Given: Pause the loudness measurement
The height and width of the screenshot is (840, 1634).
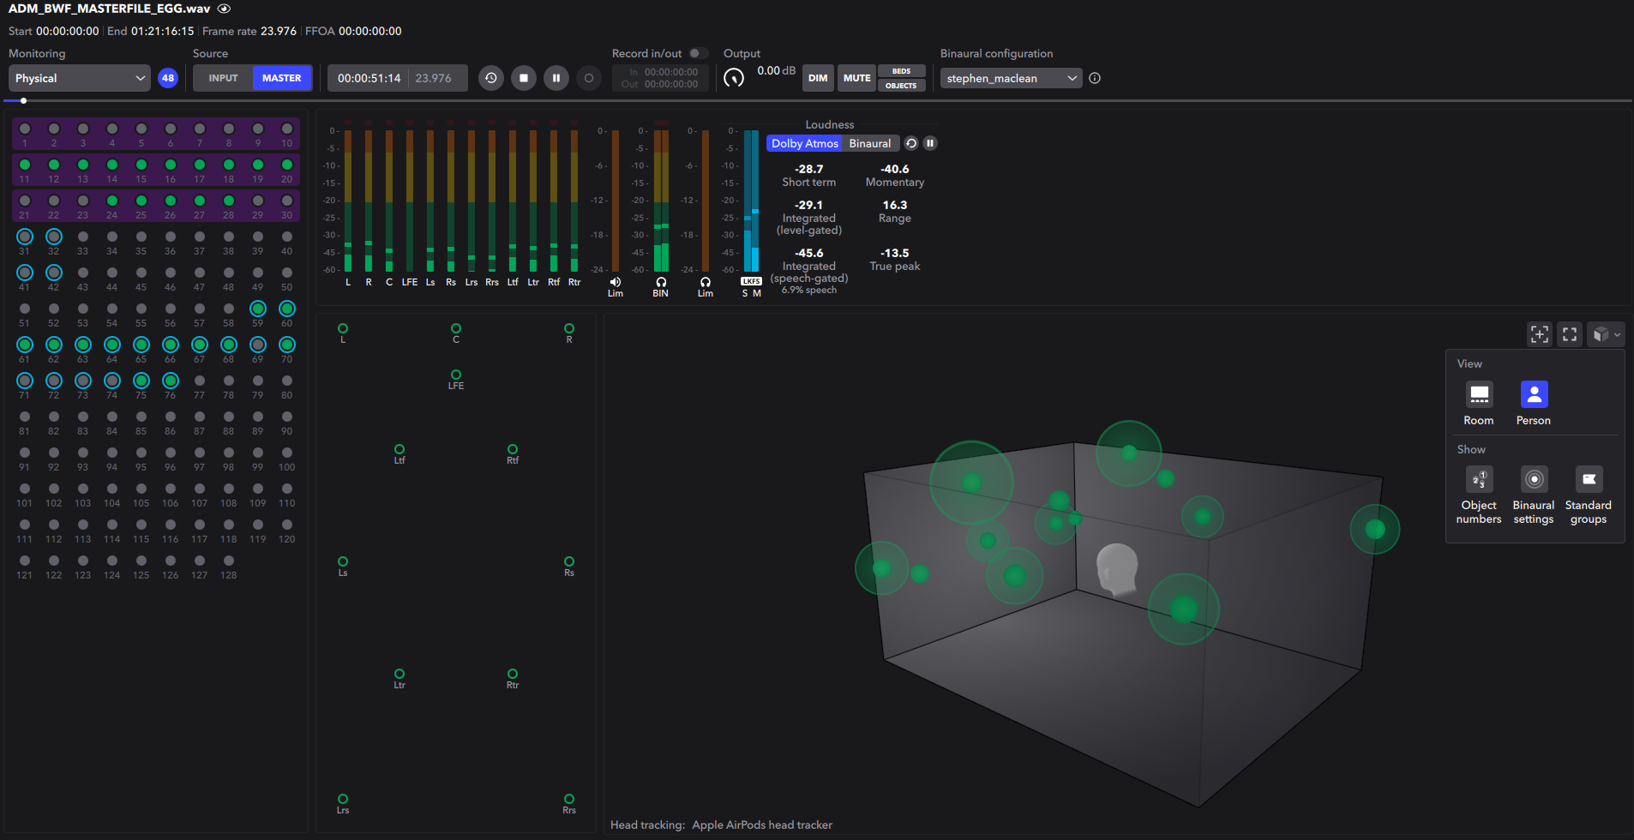Looking at the screenshot, I should click(930, 143).
